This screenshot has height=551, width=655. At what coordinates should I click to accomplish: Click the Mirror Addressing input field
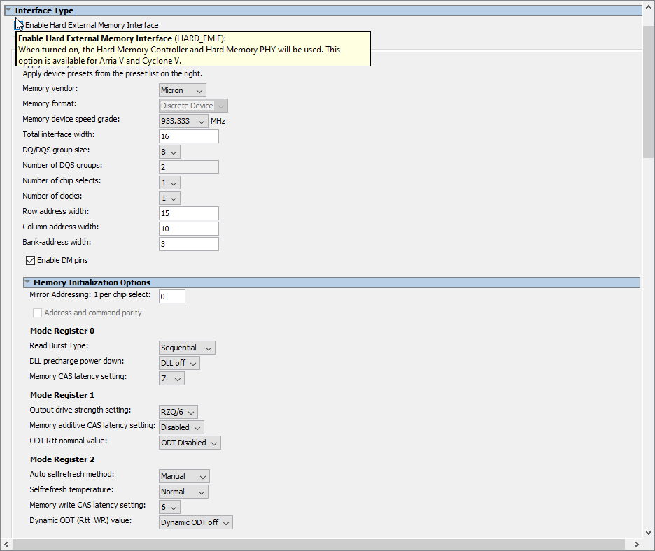pyautogui.click(x=172, y=296)
